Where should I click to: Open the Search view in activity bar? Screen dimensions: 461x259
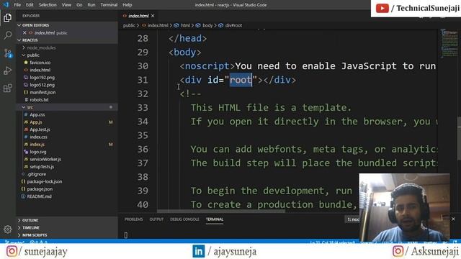[x=8, y=35]
